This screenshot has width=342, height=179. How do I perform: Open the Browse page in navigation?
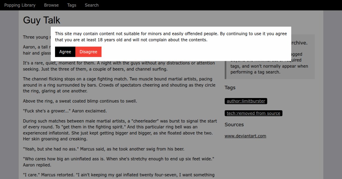click(51, 5)
